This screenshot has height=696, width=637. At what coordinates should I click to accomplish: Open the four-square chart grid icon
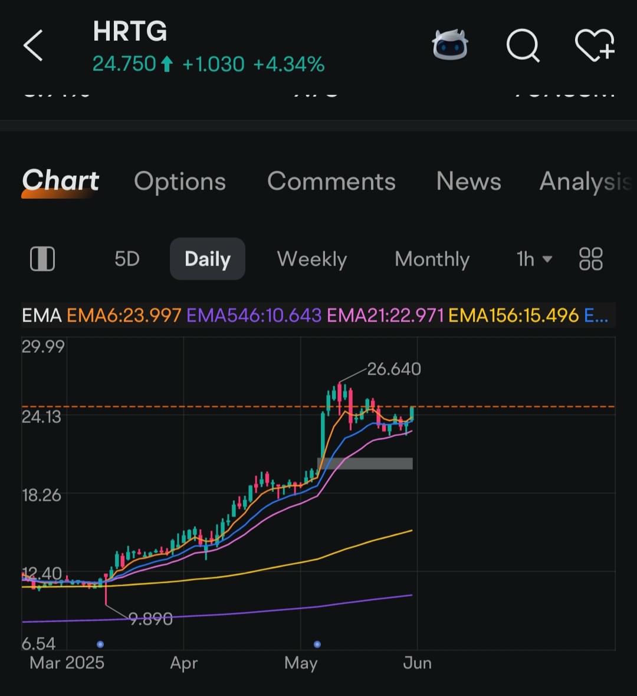(x=591, y=259)
